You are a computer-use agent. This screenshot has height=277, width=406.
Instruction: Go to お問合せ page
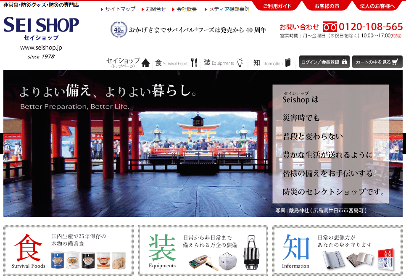tap(156, 9)
